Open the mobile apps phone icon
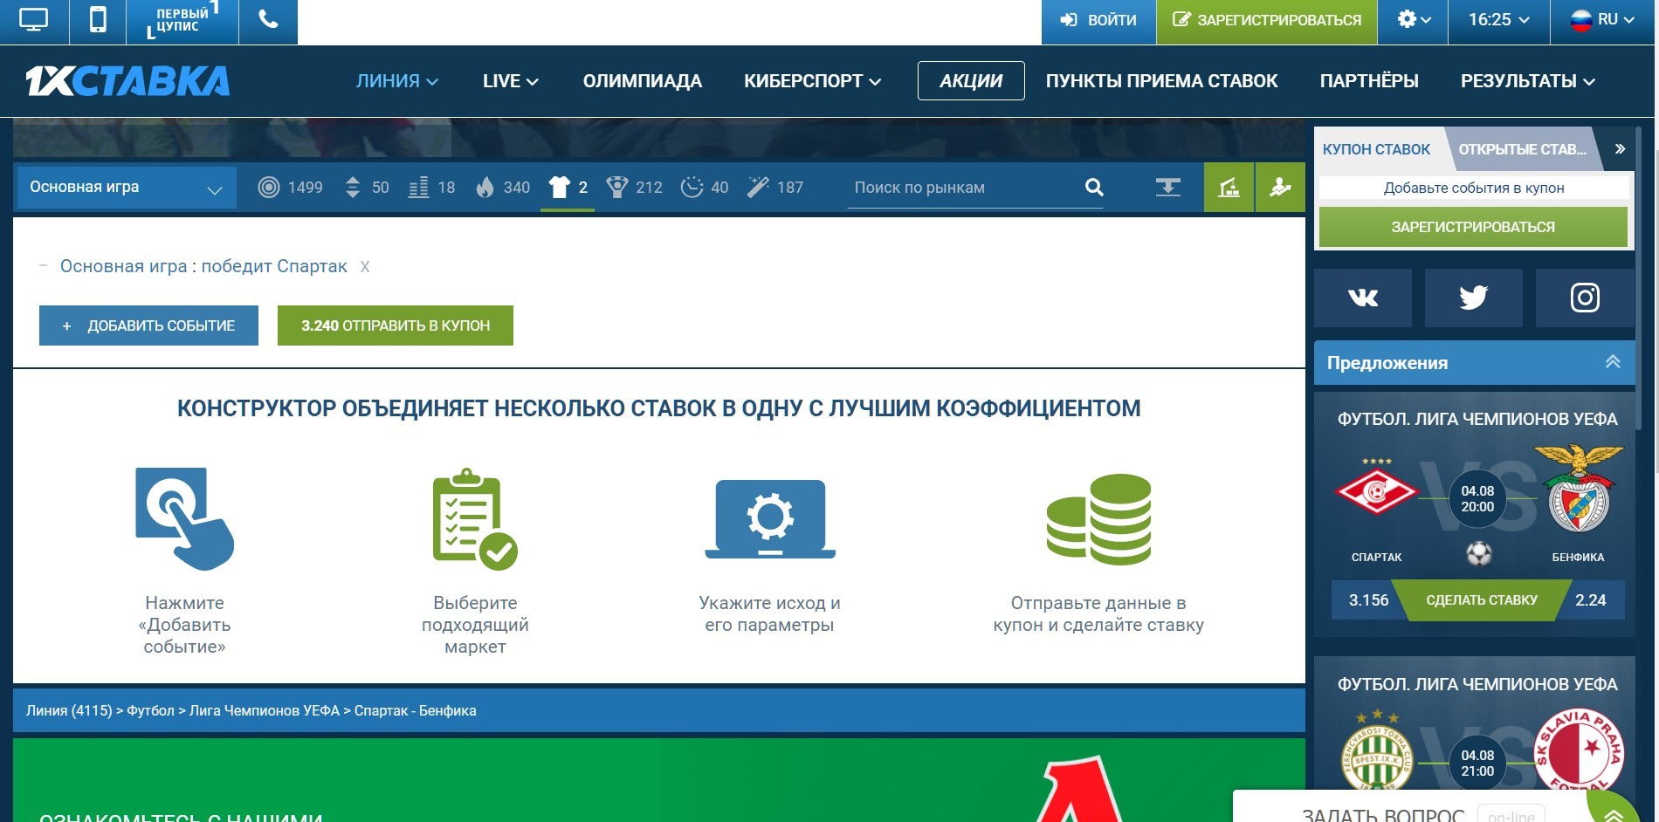Viewport: 1659px width, 822px height. [x=98, y=20]
